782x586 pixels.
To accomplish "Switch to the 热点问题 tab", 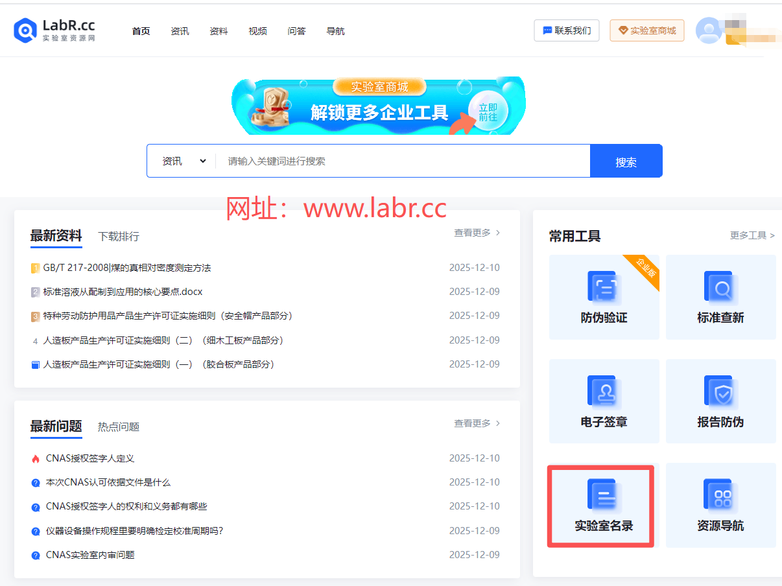I will click(x=119, y=427).
